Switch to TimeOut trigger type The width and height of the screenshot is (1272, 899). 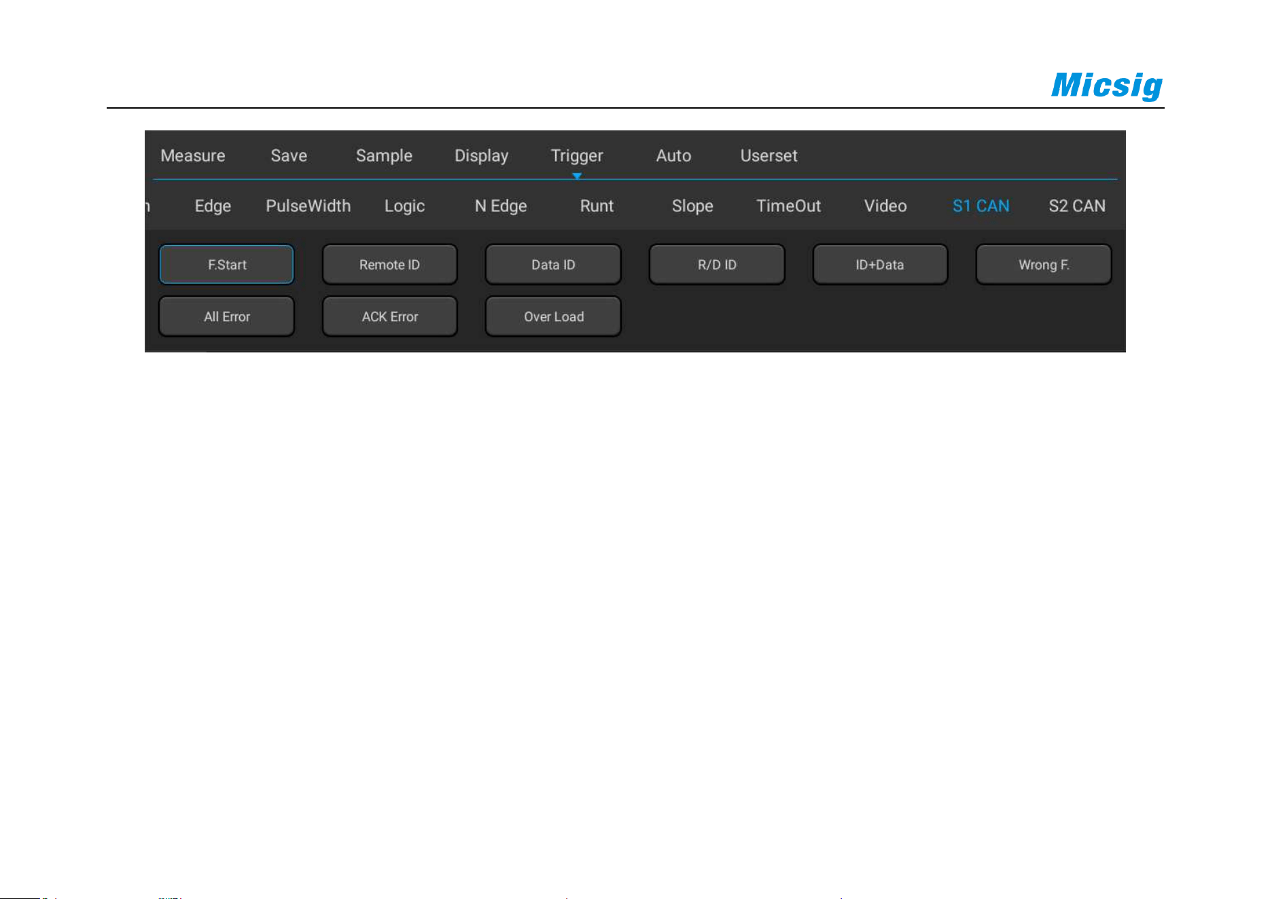tap(789, 206)
